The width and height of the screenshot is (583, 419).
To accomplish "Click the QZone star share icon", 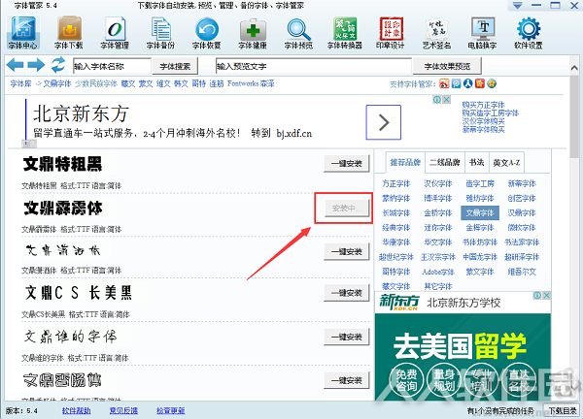I will (492, 83).
